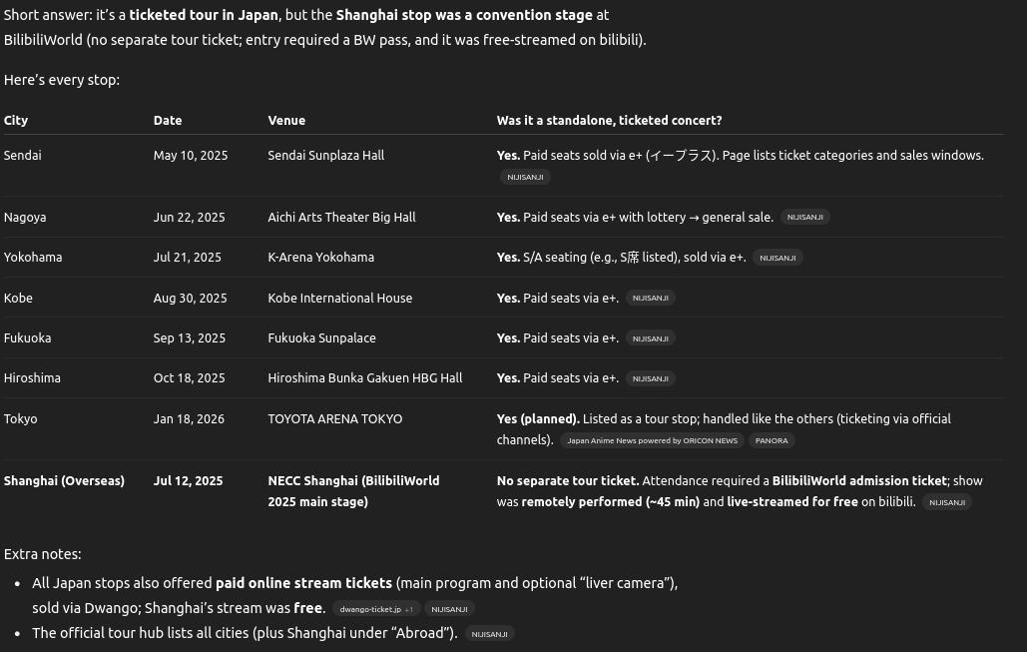This screenshot has width=1027, height=652.
Task: Click the K-Arena Yokohama venue cell
Action: 320,258
